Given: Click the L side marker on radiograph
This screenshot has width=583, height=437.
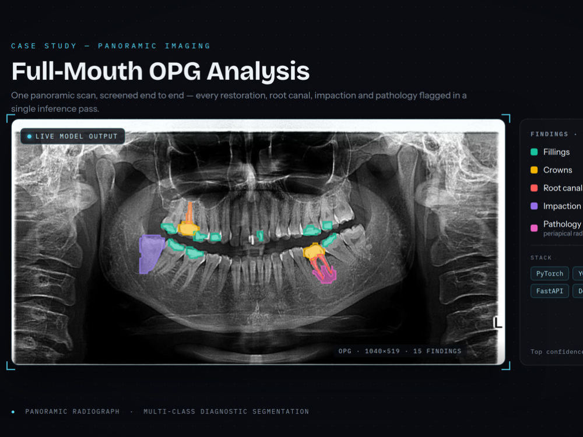Looking at the screenshot, I should (497, 323).
